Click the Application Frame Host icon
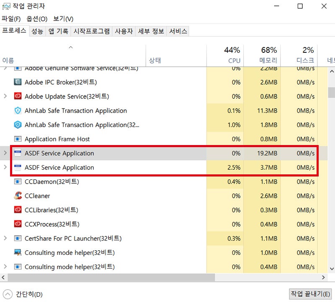Image resolution: width=335 pixels, height=306 pixels. [x=18, y=139]
